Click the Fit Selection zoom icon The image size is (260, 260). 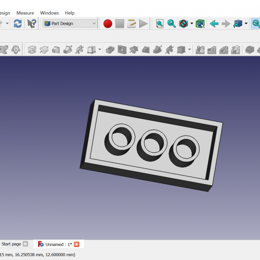coord(172,24)
